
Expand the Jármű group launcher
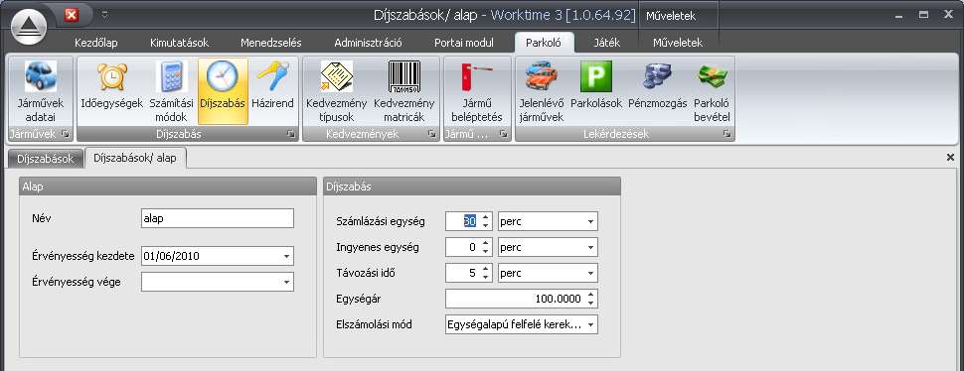coord(503,134)
